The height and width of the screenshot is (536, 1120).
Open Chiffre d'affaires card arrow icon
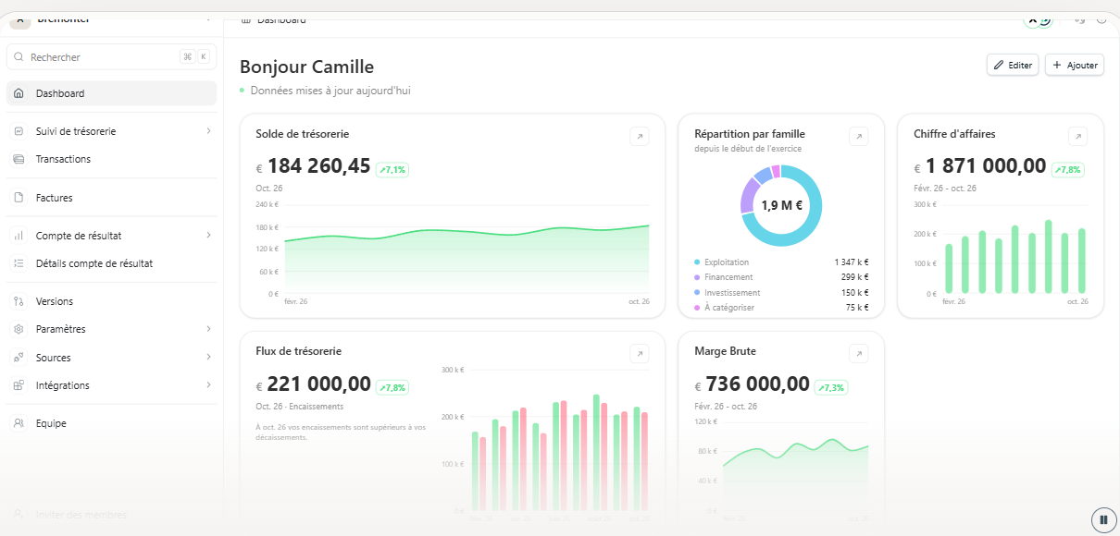pyautogui.click(x=1077, y=137)
